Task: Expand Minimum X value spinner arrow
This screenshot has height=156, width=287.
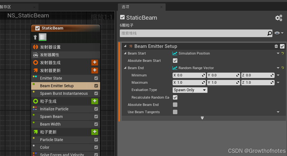Action: 203,75
